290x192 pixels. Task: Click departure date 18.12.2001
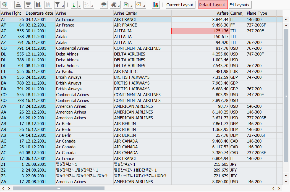(x=40, y=124)
